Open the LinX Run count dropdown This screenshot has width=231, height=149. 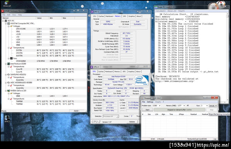207,105
